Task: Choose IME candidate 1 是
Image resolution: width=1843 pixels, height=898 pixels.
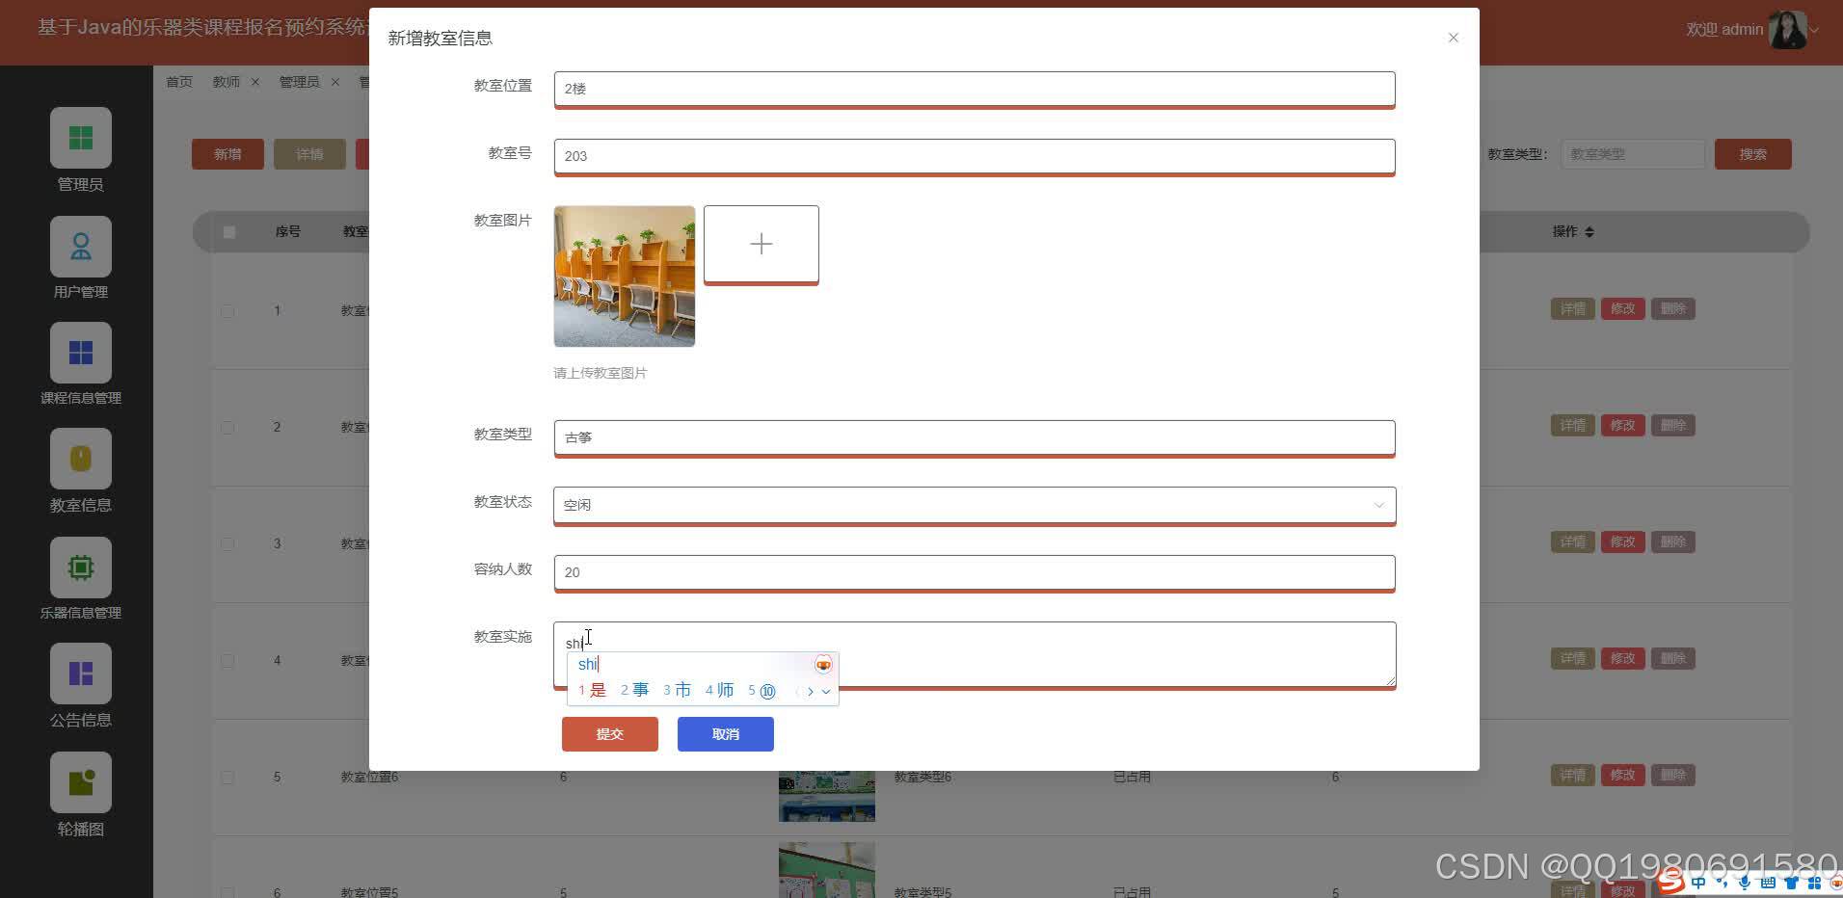Action: (592, 690)
